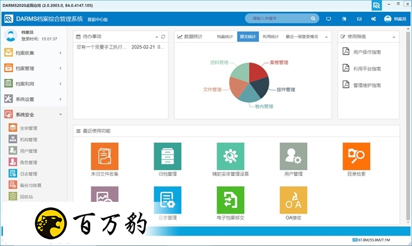Viewport: 412px width, 246px height.
Task: Click the envelope message icon in header
Action: [x=359, y=19]
